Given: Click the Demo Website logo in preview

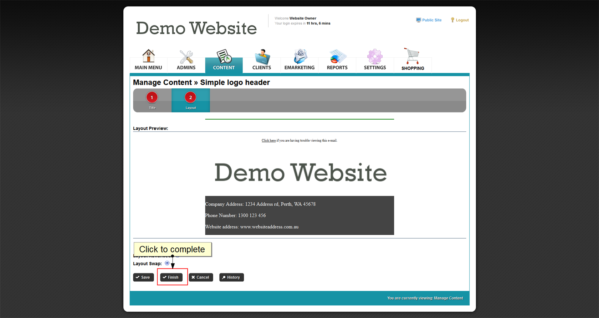Looking at the screenshot, I should coord(300,173).
